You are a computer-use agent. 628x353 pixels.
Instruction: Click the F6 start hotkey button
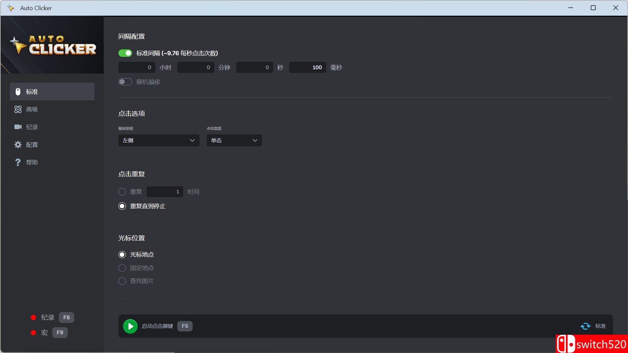tap(185, 326)
